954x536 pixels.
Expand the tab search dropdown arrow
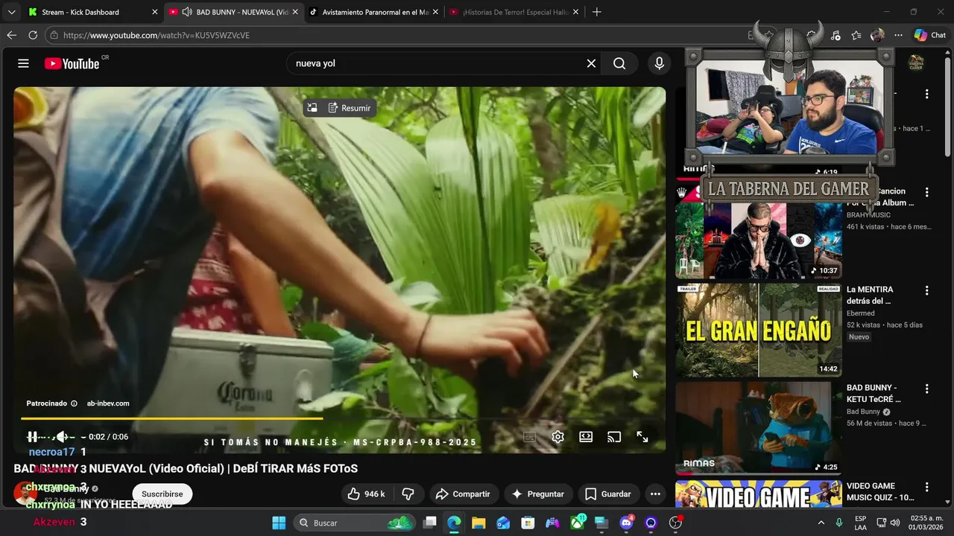tap(11, 12)
